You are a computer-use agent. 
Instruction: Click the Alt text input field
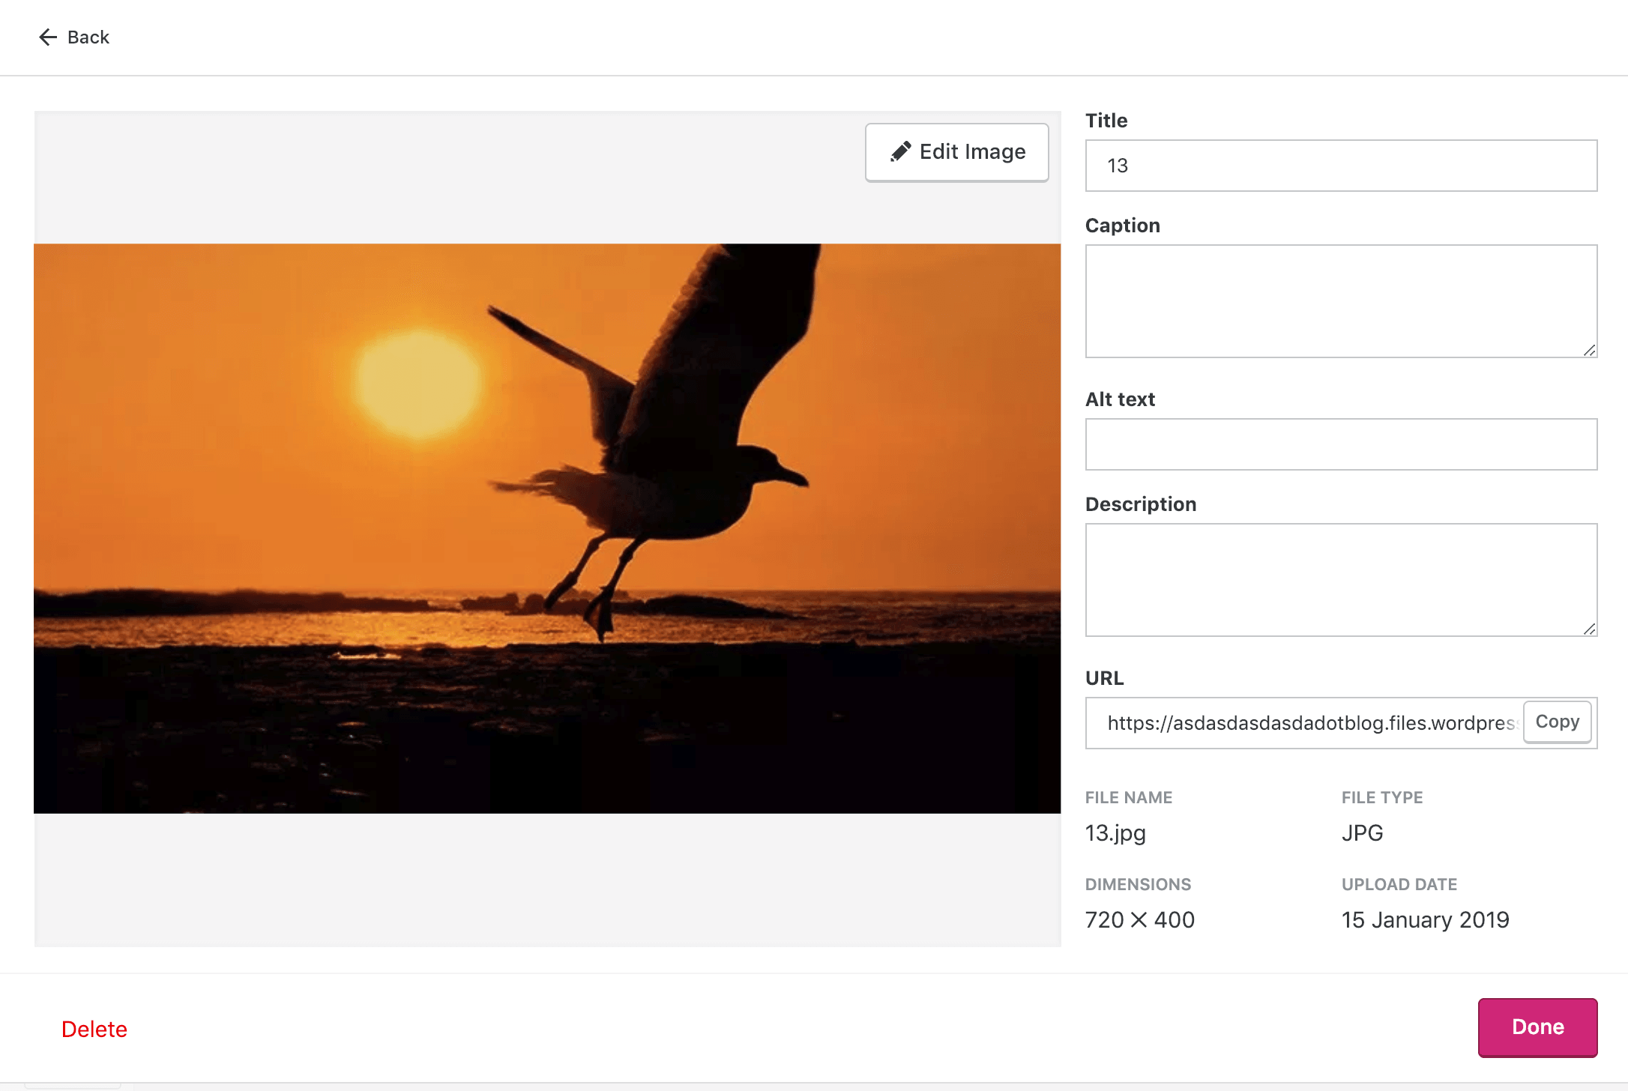(x=1341, y=444)
